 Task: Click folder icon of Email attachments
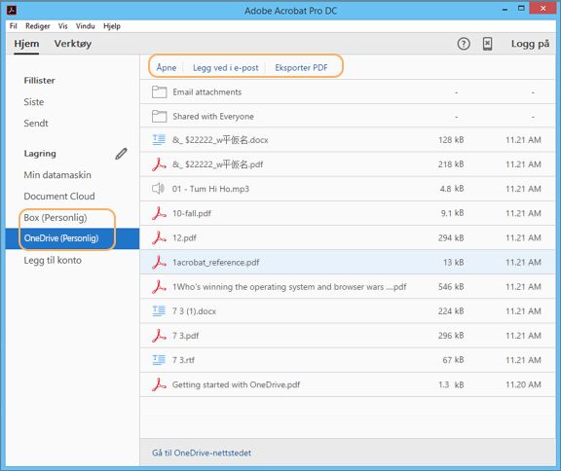pyautogui.click(x=159, y=91)
